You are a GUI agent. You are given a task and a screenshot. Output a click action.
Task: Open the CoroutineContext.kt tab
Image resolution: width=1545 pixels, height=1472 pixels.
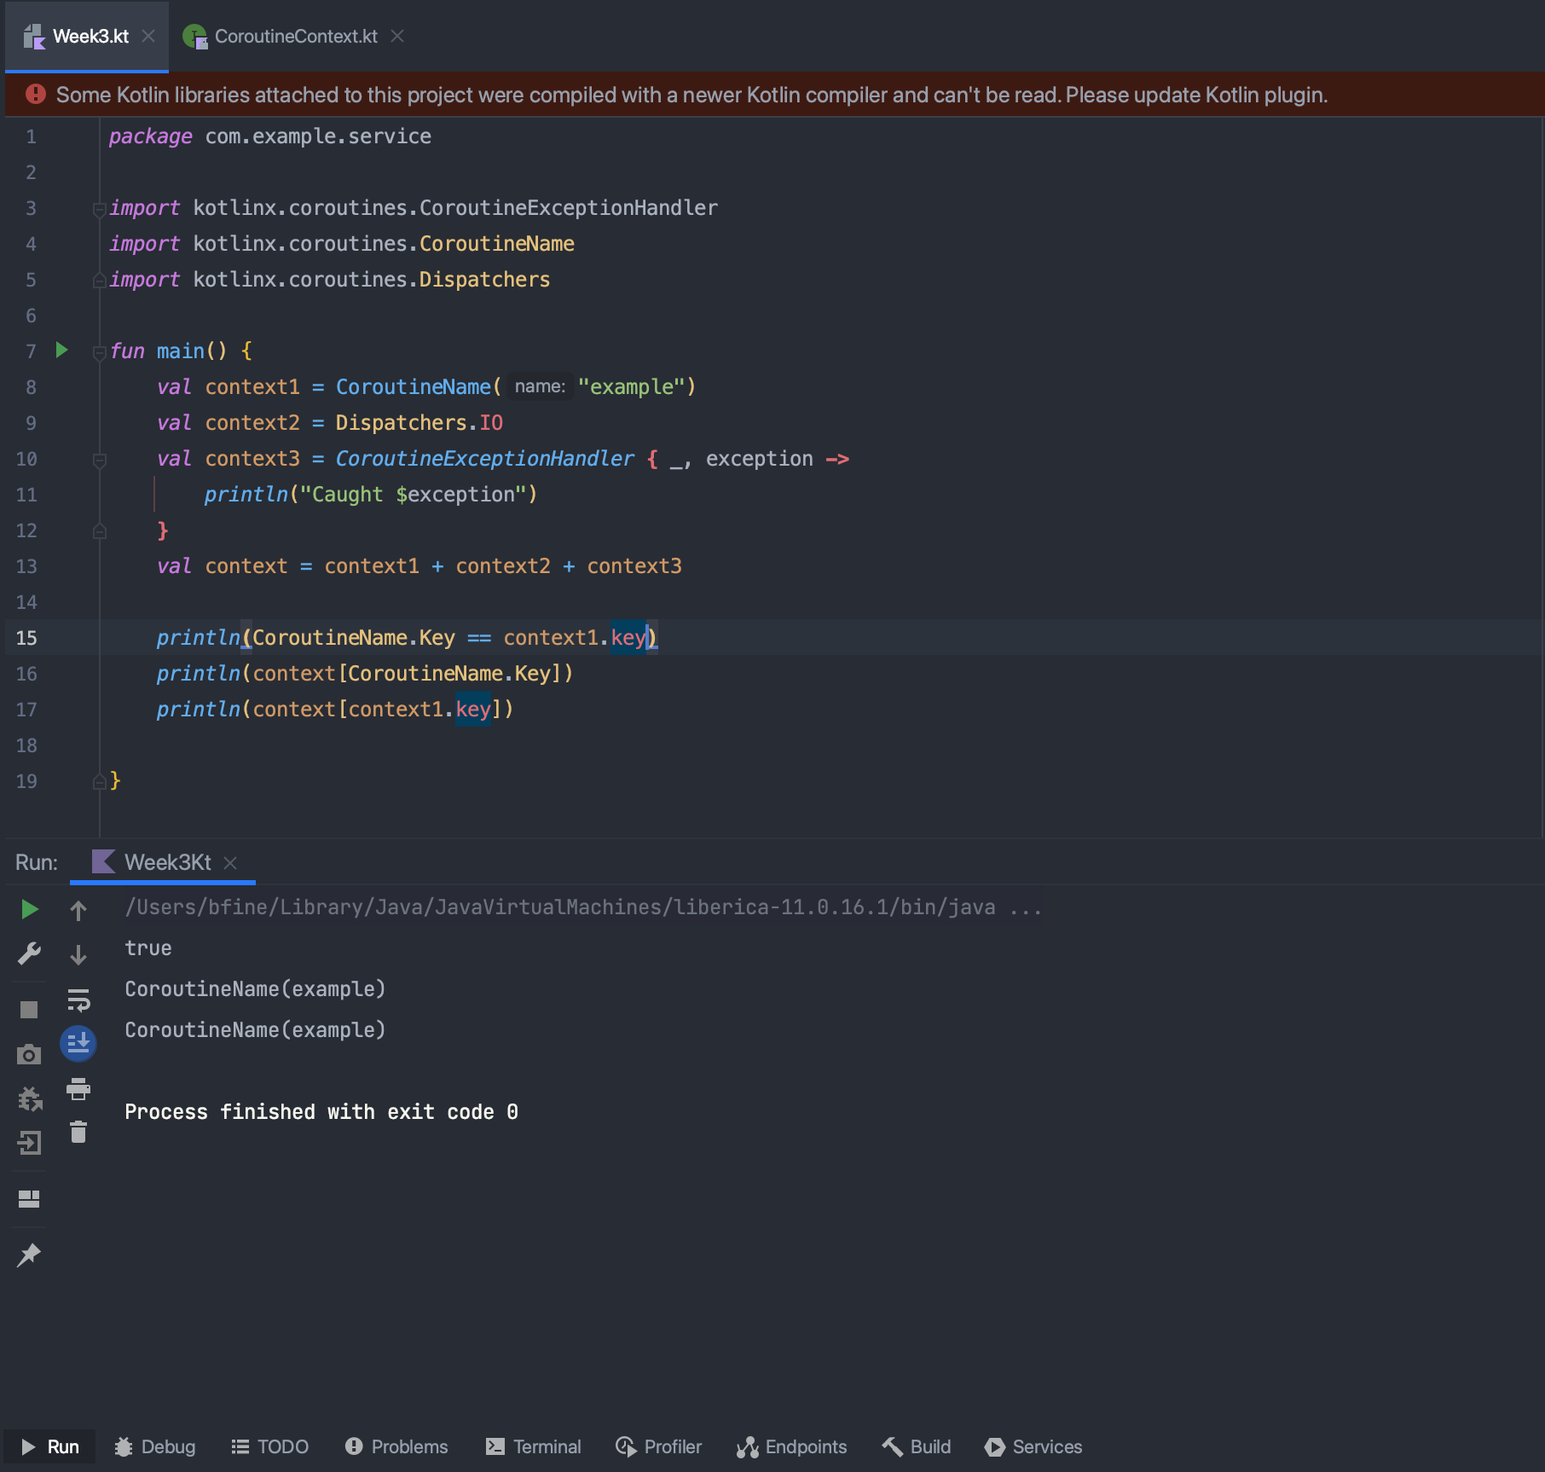coord(295,37)
